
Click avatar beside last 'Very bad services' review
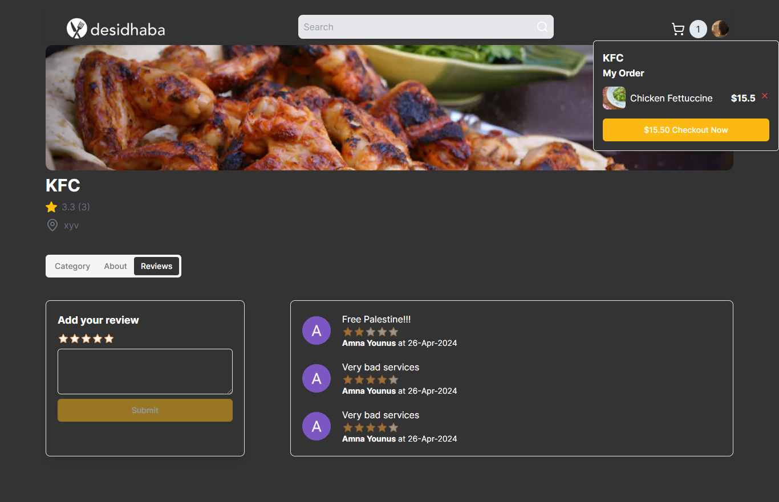click(317, 426)
